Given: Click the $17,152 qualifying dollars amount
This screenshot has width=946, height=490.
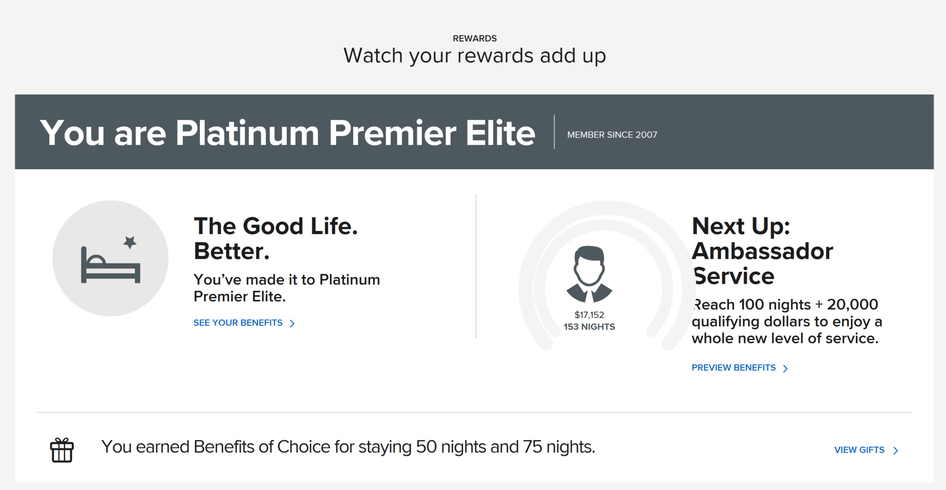Looking at the screenshot, I should (589, 315).
